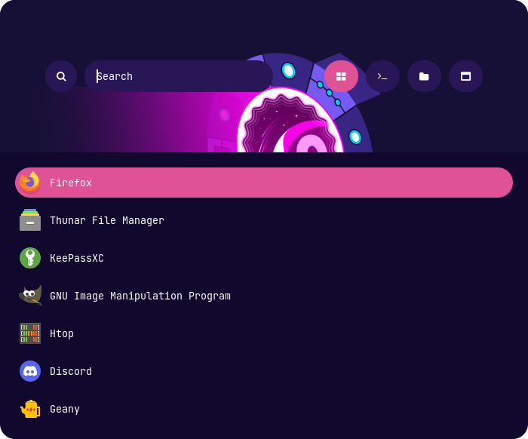Click the magnifying glass search icon
Image resolution: width=528 pixels, height=439 pixels.
pyautogui.click(x=61, y=76)
